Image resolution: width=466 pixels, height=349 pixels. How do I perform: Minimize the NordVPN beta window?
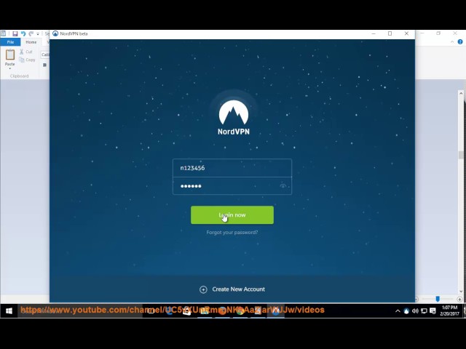coord(374,33)
